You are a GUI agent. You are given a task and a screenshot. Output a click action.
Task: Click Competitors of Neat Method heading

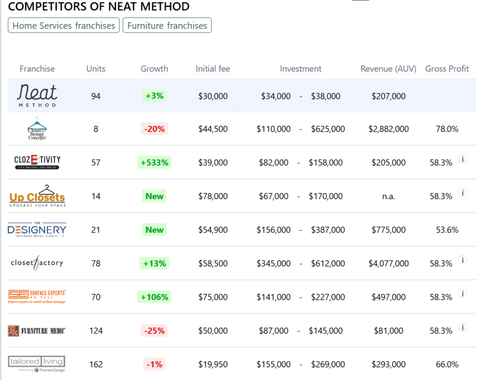tap(99, 7)
